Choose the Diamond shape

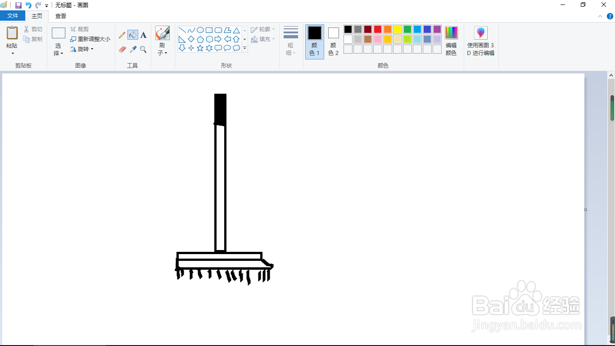coord(191,39)
